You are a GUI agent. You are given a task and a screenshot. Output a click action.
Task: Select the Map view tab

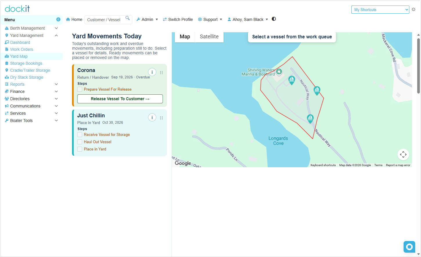(185, 37)
